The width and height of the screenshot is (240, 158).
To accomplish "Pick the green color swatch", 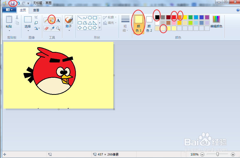I will [x=190, y=17].
